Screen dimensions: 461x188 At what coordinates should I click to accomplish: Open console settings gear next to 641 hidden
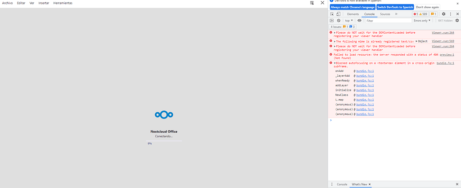[457, 21]
